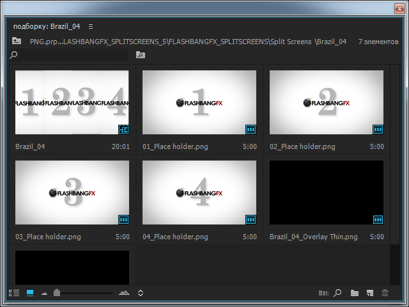409x307 pixels.
Task: Click the 20:01 duration of Brazil_04
Action: pos(121,146)
